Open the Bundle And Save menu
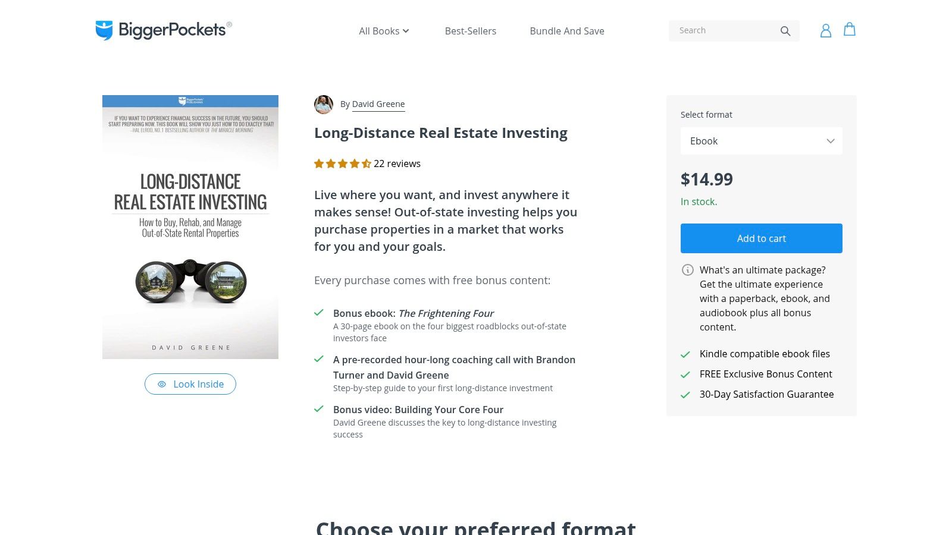This screenshot has height=535, width=952. click(566, 31)
